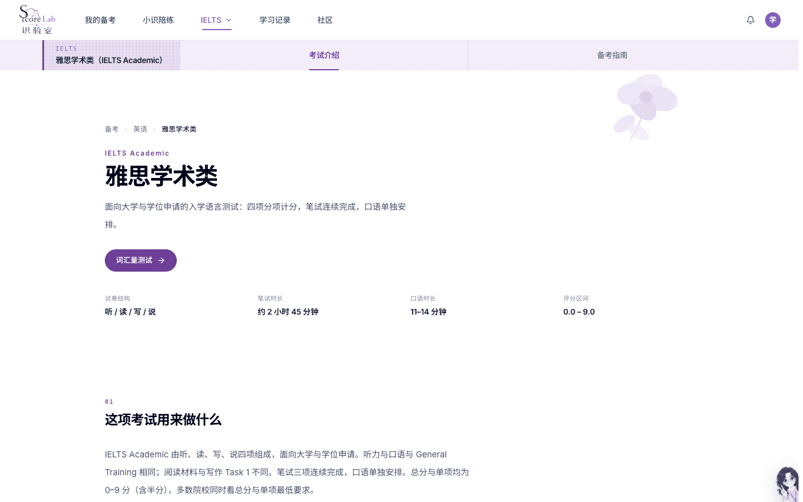The image size is (803, 502).
Task: Click the 试卷结构 label
Action: (x=117, y=298)
